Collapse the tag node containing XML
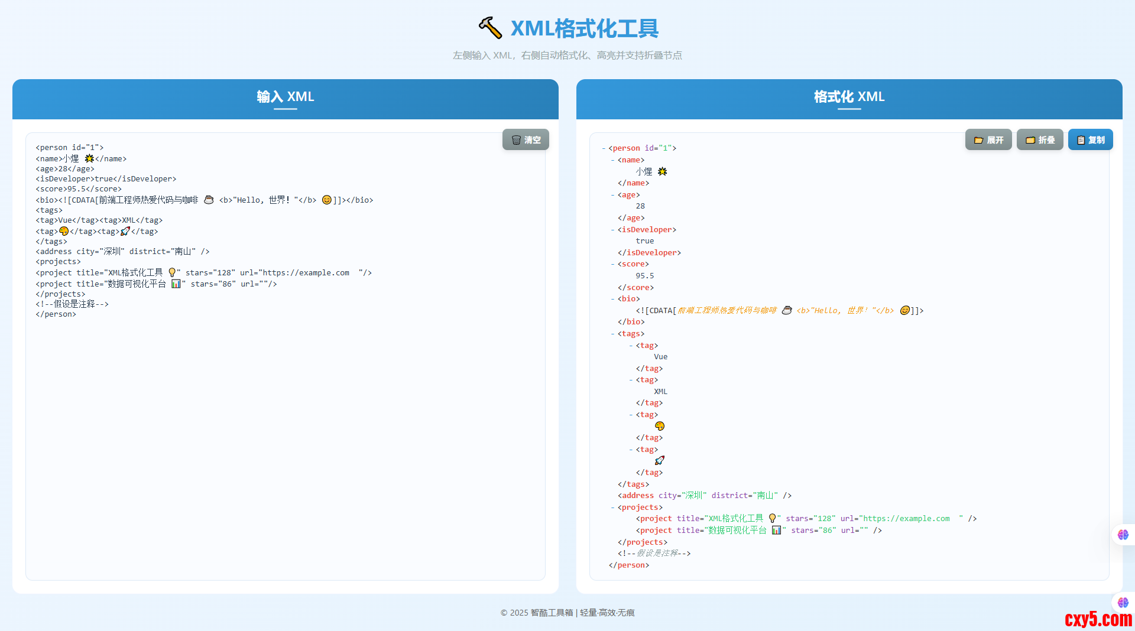The width and height of the screenshot is (1135, 631). (x=631, y=380)
